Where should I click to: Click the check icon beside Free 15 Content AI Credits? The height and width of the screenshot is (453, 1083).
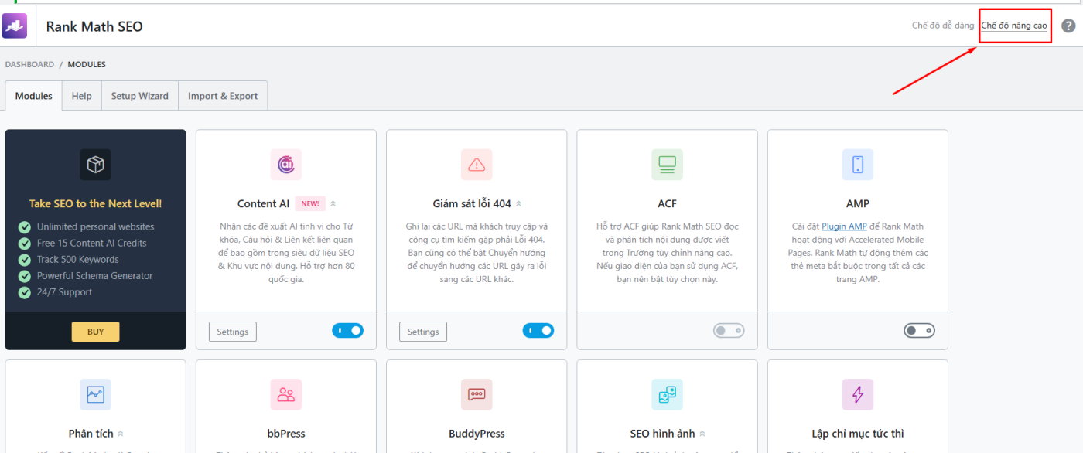[25, 244]
